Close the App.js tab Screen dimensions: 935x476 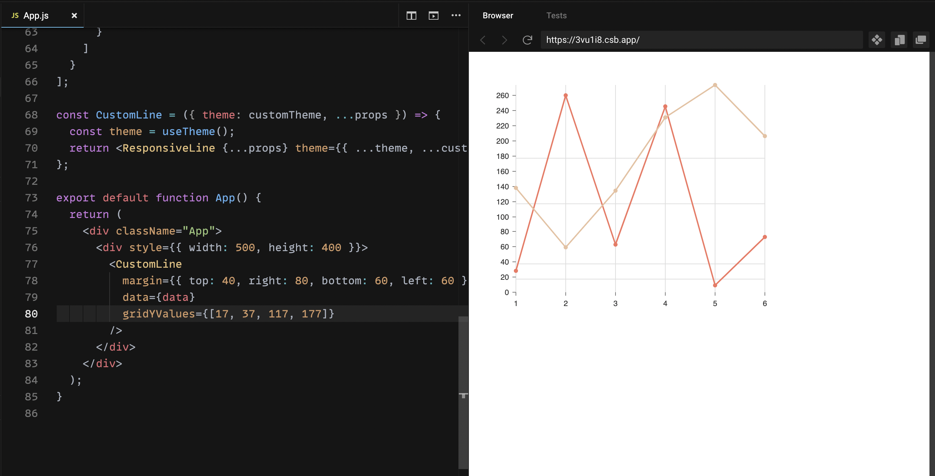[x=74, y=15]
